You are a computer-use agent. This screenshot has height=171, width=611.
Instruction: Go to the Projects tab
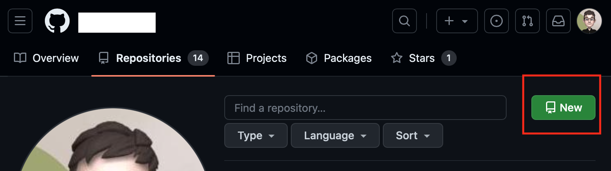tap(257, 58)
